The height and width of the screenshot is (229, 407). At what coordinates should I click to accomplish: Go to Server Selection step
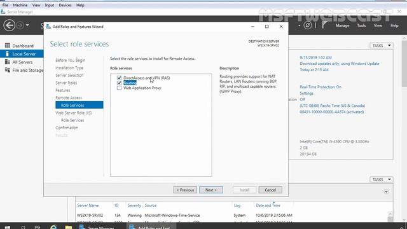[x=69, y=75]
